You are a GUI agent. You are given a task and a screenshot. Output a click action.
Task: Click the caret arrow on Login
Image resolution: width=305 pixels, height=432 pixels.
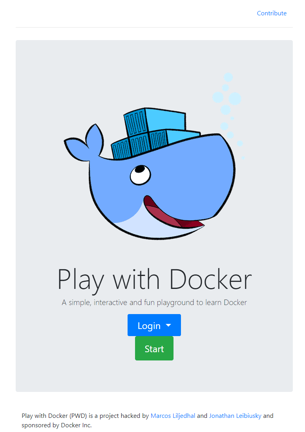pos(169,325)
